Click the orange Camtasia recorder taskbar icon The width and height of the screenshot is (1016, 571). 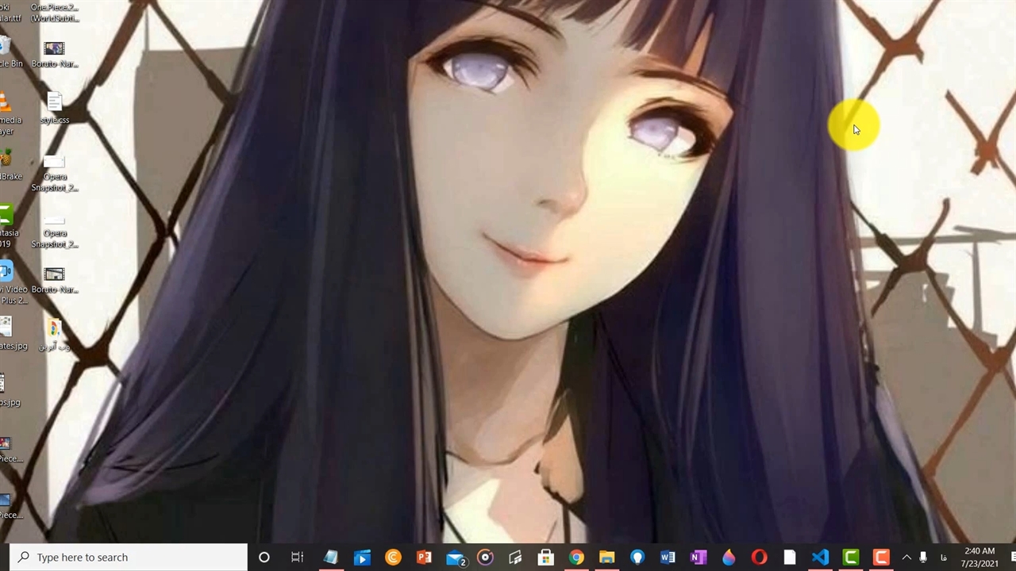point(881,558)
